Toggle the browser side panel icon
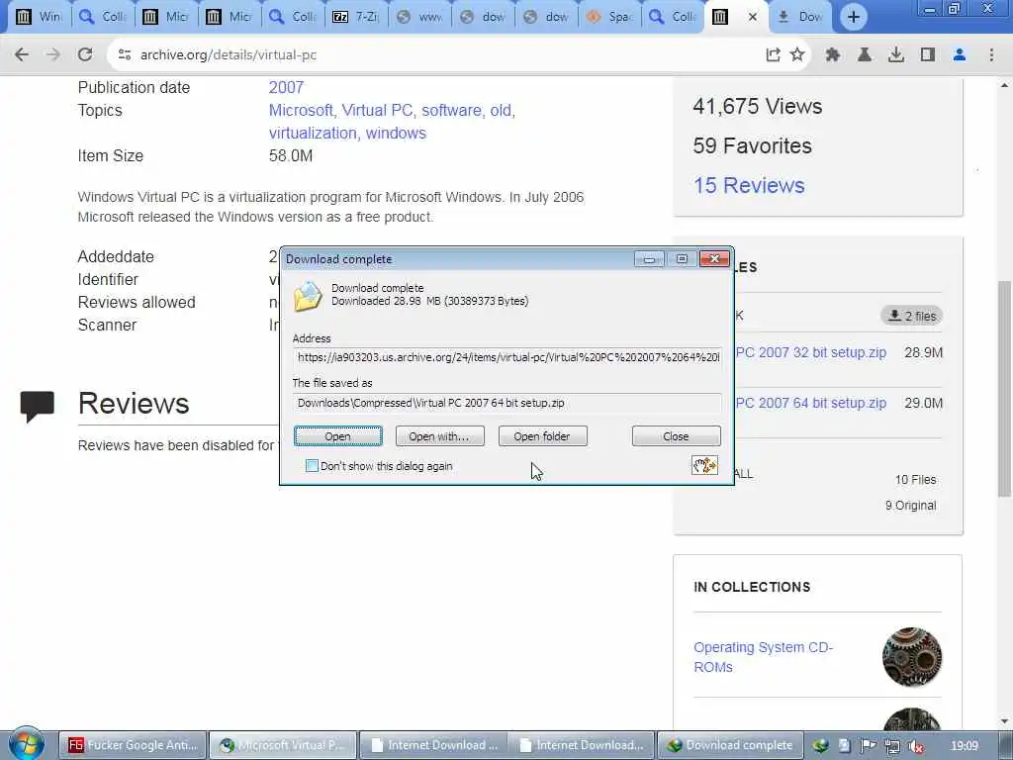 pyautogui.click(x=928, y=55)
